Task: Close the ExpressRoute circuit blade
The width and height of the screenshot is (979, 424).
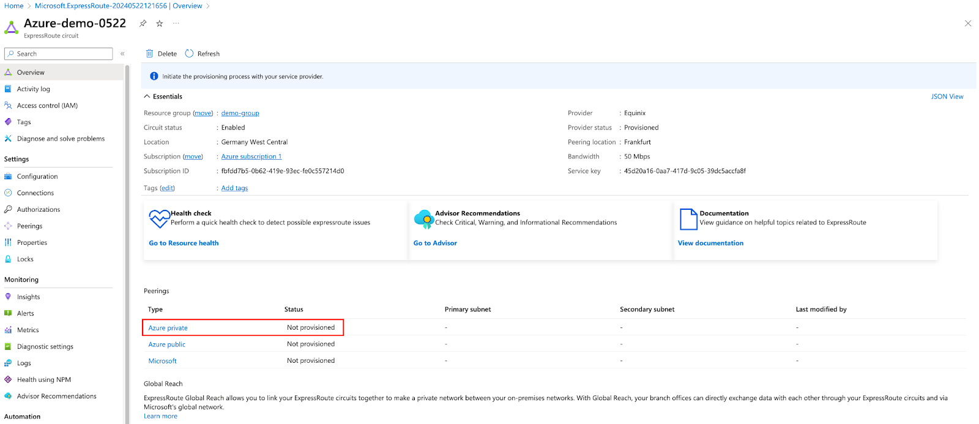Action: [967, 23]
